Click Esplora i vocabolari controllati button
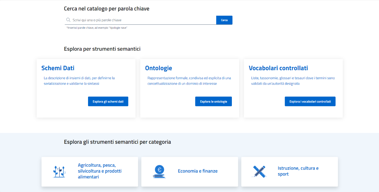This screenshot has width=379, height=192. (310, 102)
